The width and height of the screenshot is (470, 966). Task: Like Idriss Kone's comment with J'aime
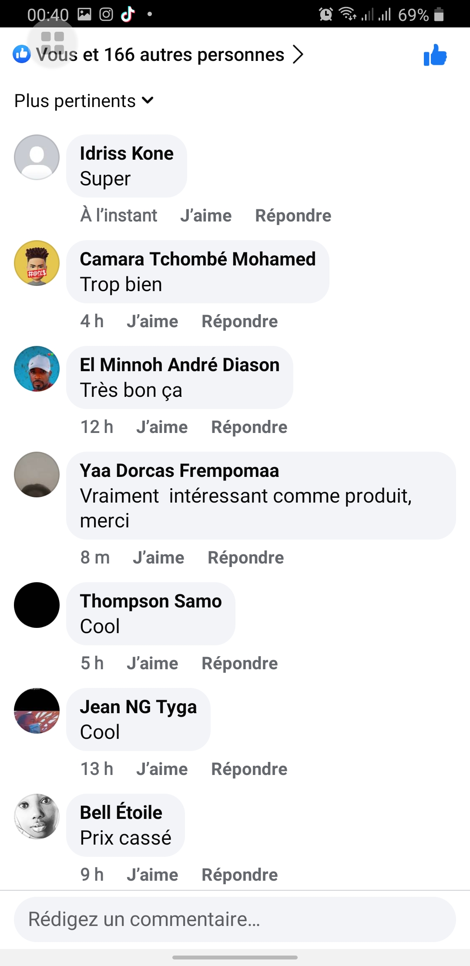206,216
